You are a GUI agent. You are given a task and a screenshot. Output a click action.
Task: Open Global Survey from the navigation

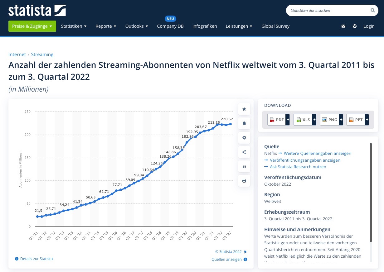[x=275, y=26]
